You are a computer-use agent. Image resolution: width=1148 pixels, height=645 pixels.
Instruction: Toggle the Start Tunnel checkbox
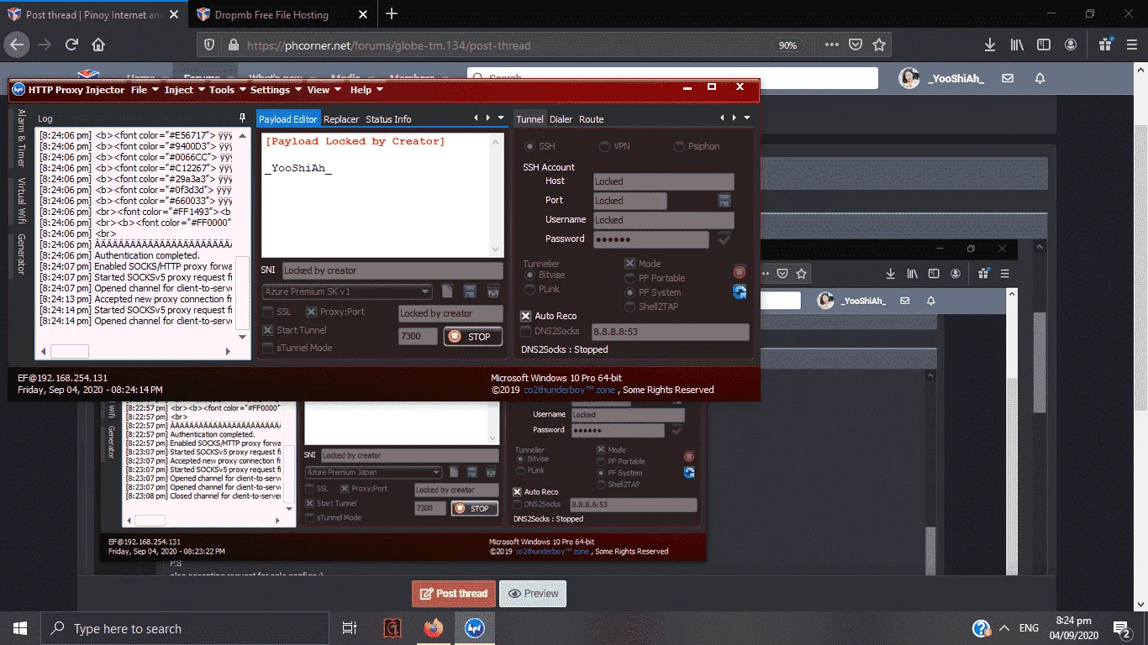pyautogui.click(x=268, y=330)
